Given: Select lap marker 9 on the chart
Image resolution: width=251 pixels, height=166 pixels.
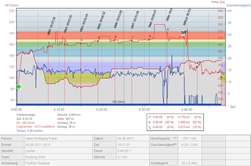Looking at the screenshot, I should point(167,30).
